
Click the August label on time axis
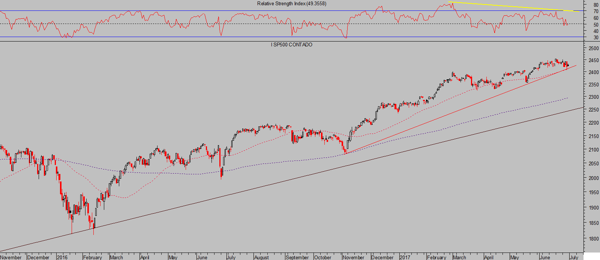pos(261,257)
